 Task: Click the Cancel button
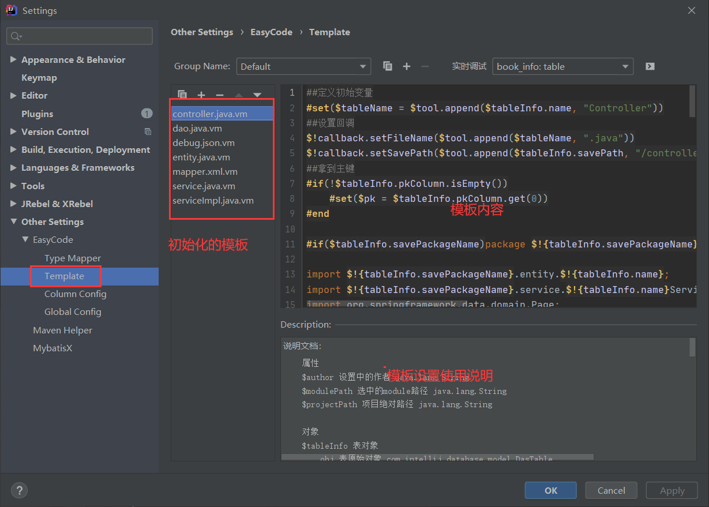coord(612,490)
